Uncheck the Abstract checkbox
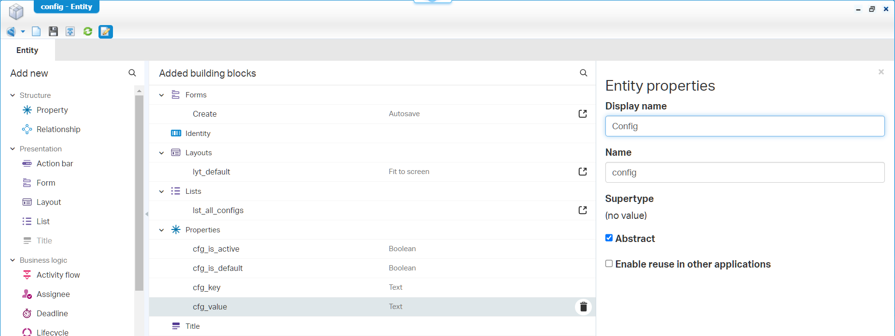 point(609,238)
